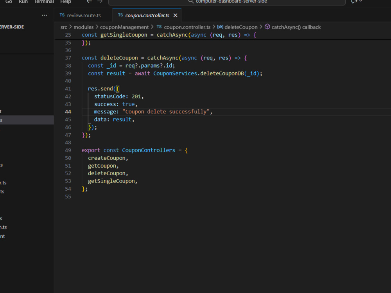Click deleteCoupon on line 52

point(106,173)
